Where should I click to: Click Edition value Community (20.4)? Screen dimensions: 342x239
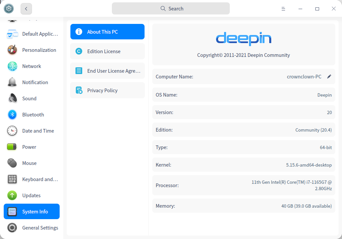coord(313,130)
